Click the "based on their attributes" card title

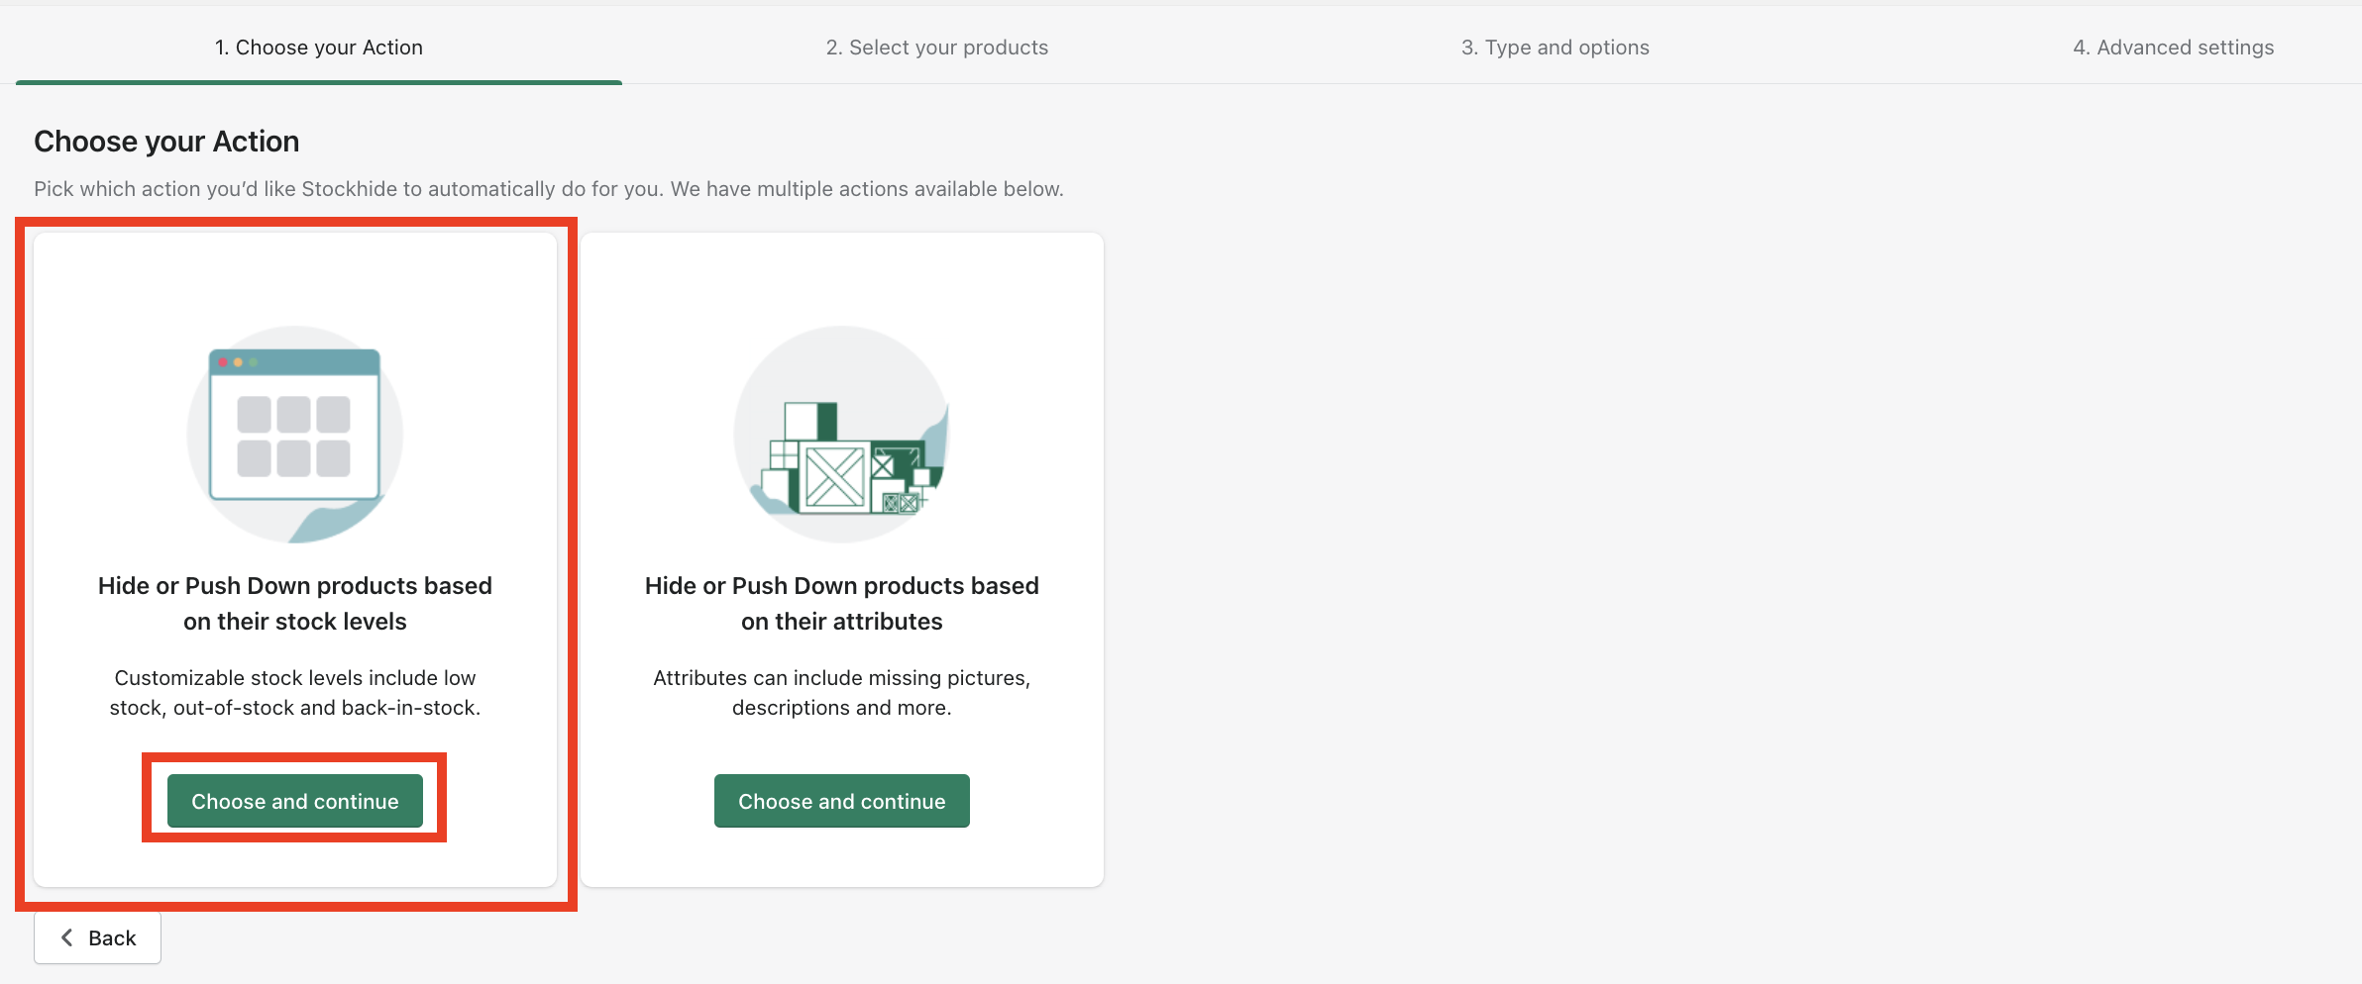841,603
